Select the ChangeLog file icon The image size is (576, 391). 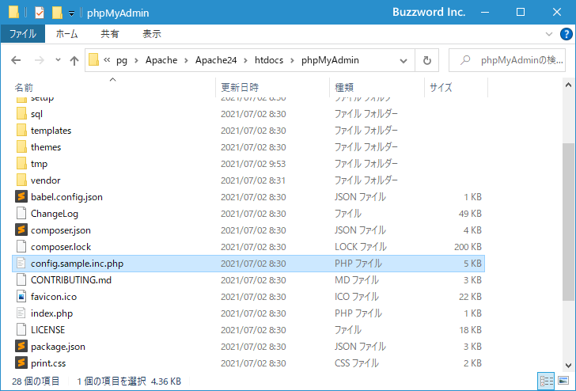tap(21, 213)
